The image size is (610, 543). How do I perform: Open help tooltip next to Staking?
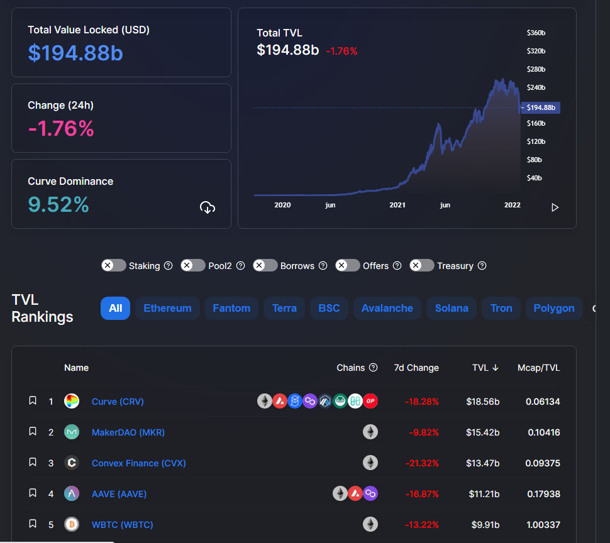click(168, 265)
